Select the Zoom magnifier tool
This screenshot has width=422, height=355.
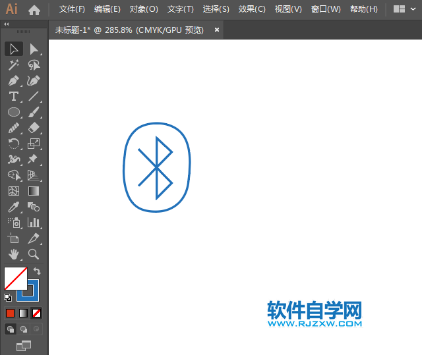34,254
